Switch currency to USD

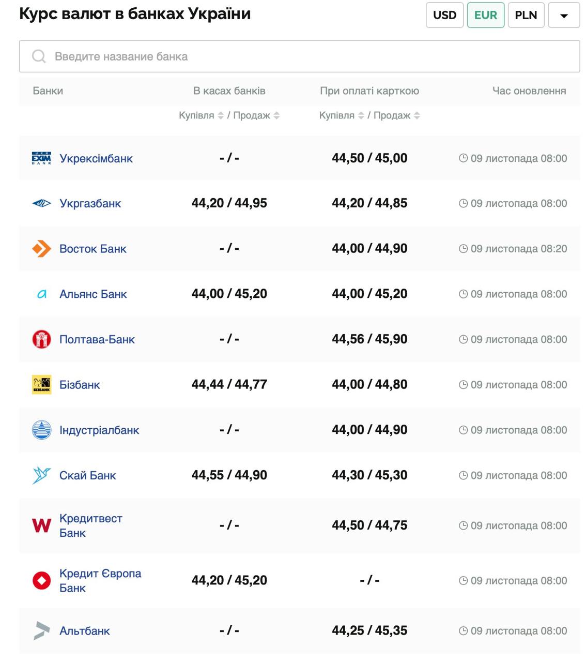(x=444, y=15)
